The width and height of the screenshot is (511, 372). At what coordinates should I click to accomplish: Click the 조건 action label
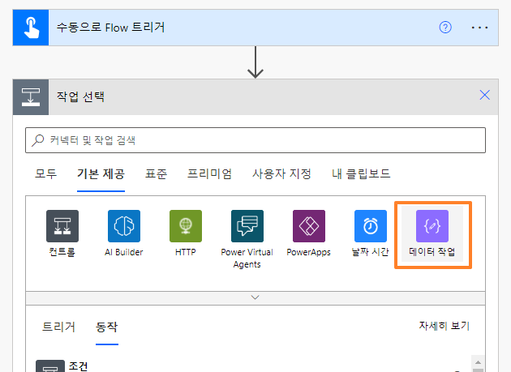click(78, 366)
